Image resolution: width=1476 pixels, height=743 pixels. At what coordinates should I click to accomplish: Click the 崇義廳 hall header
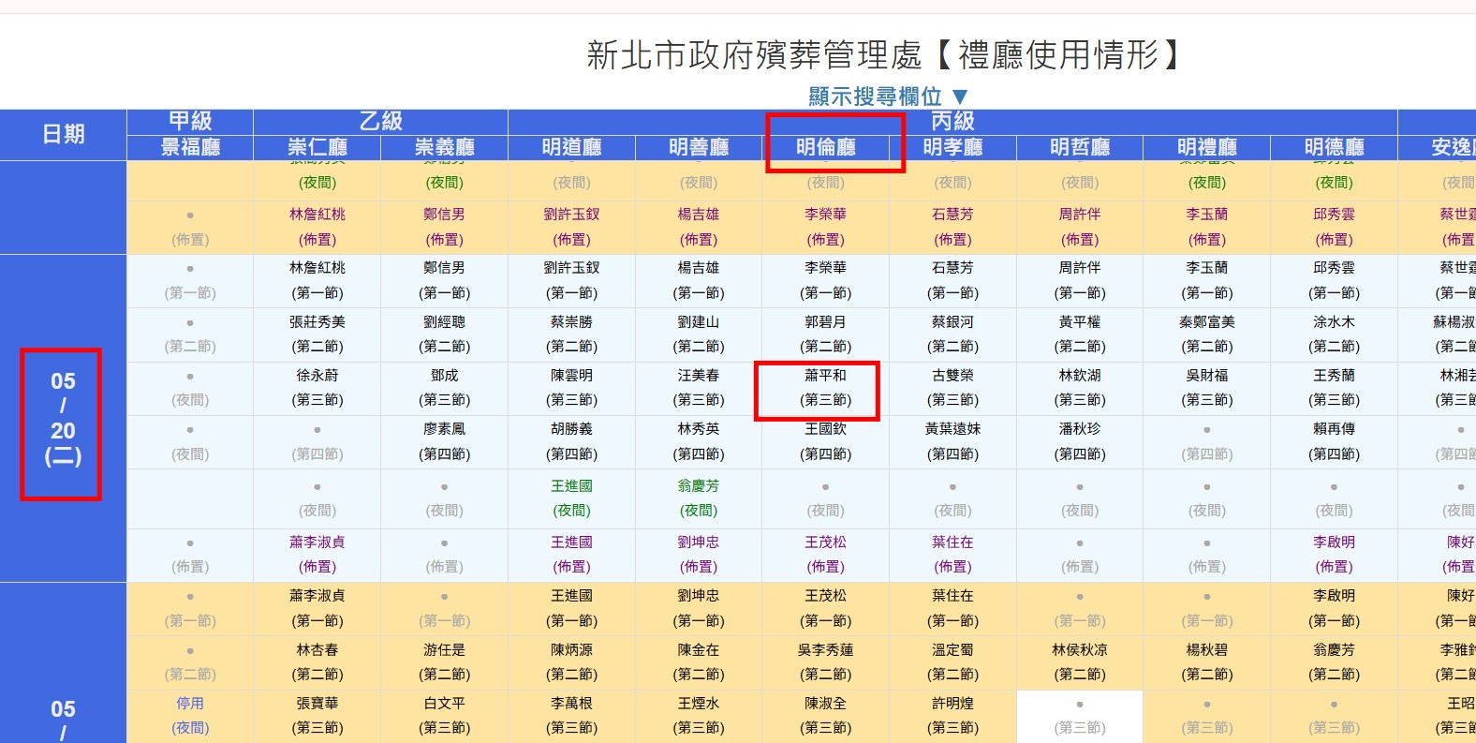click(x=445, y=147)
